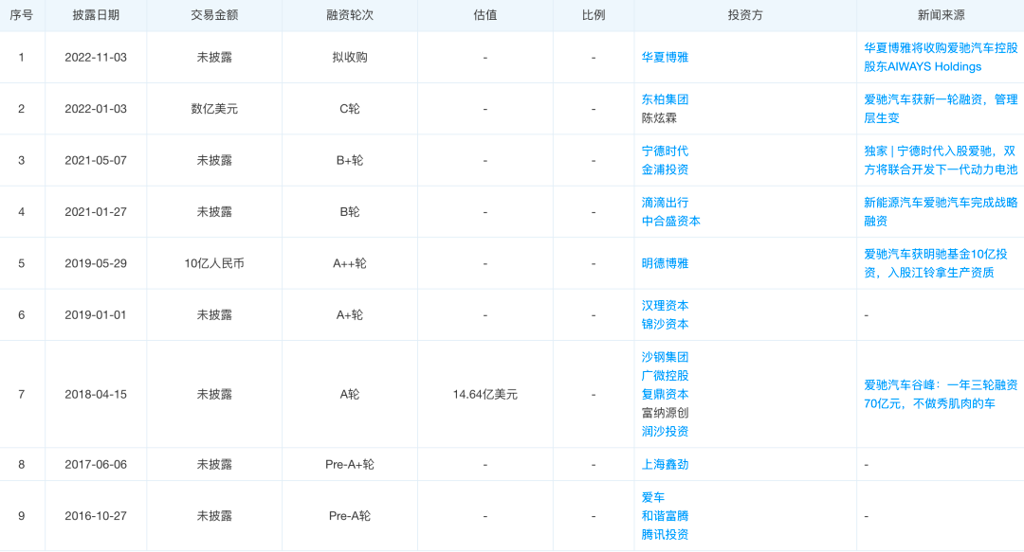Open news about 华夏博雅将收购爱驰汽车控股
Screen dimensions: 1024x552
point(941,58)
